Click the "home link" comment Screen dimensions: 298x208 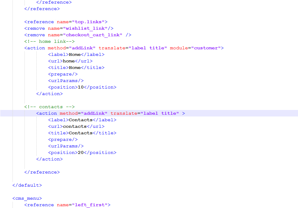coord(49,42)
